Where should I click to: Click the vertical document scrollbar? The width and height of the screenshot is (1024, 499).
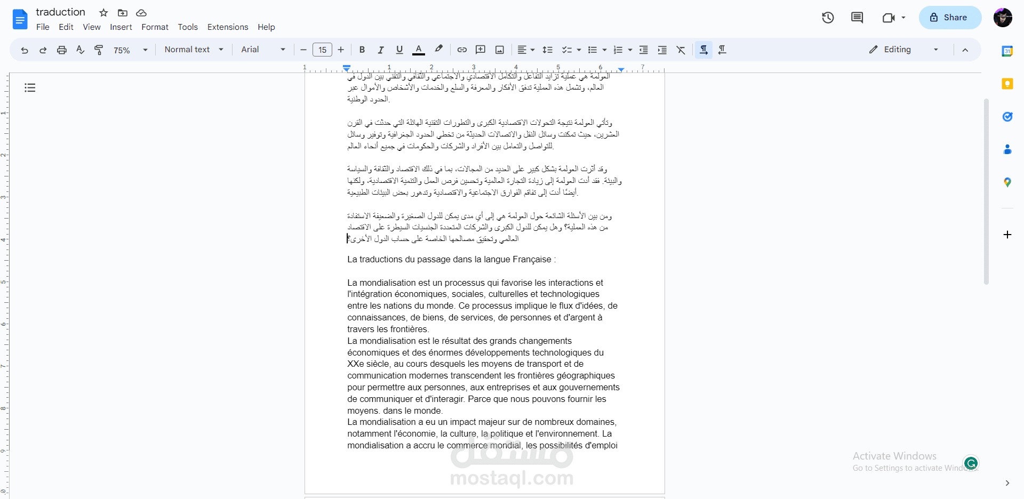coord(986,191)
